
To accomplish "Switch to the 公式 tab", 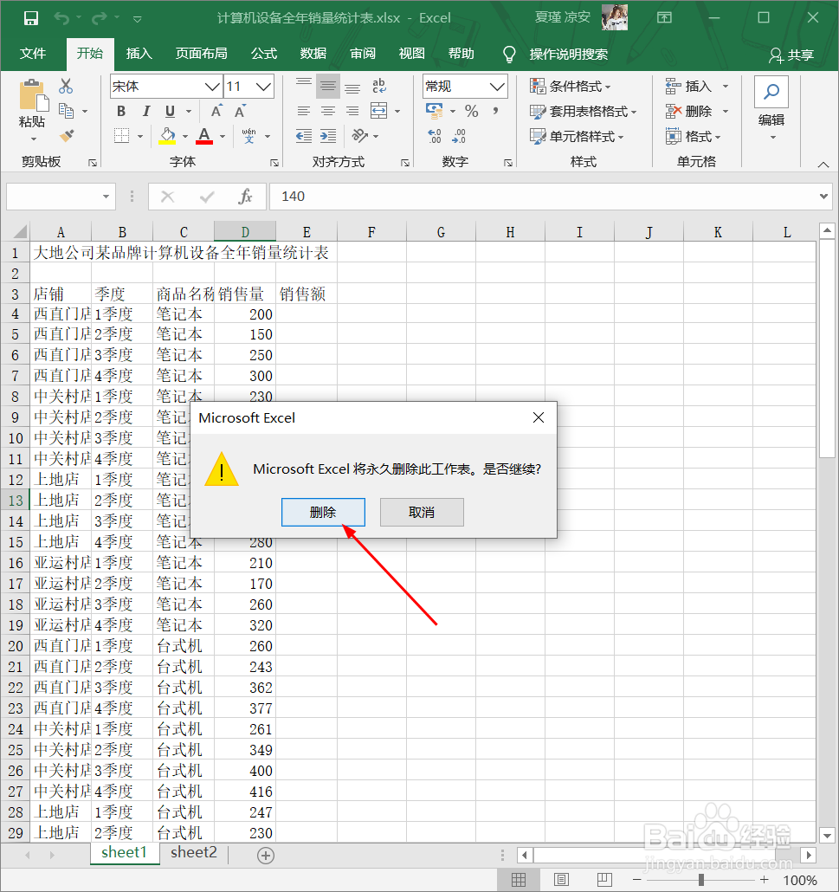I will click(x=264, y=54).
